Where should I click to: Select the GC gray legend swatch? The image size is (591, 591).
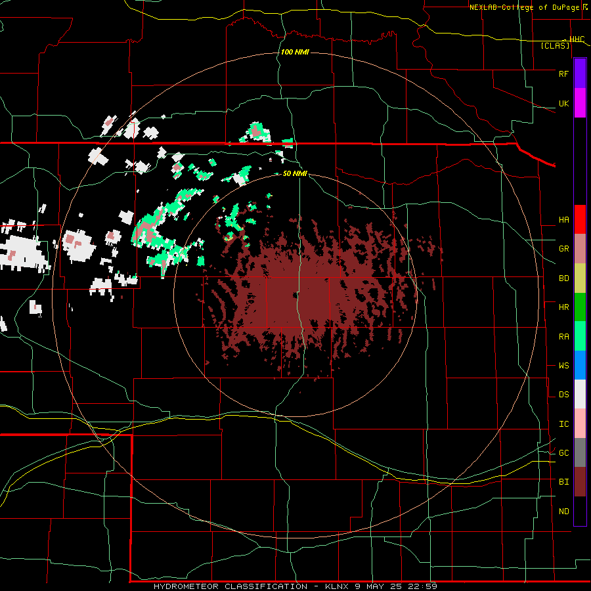pos(580,452)
